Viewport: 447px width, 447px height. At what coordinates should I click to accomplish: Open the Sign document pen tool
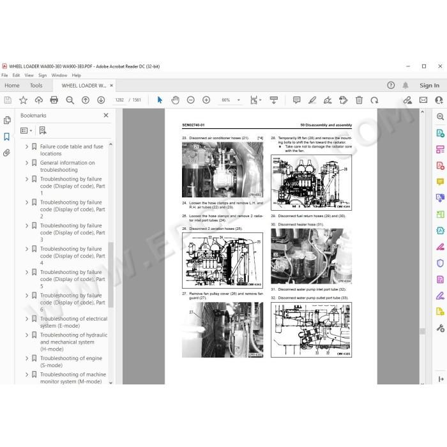[328, 100]
